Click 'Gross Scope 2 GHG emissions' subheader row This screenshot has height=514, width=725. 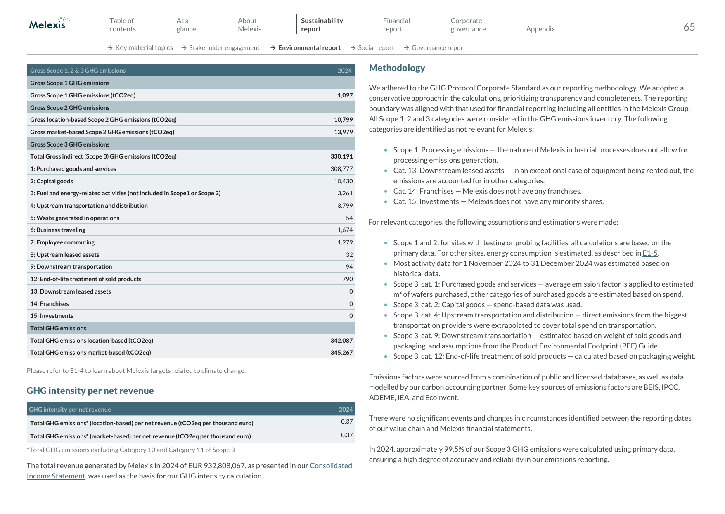191,107
